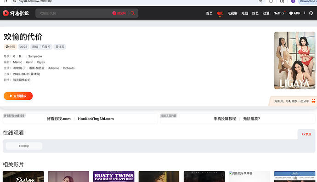This screenshot has height=182, width=317.
Task: Click the site info icon in address bar
Action: pos(15,1)
